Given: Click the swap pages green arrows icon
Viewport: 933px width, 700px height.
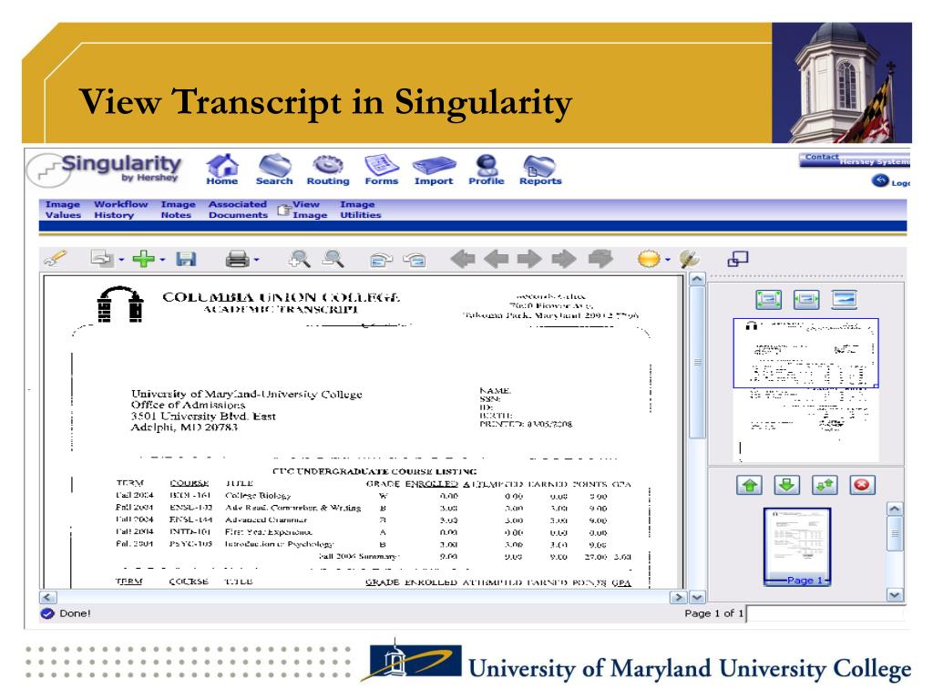Looking at the screenshot, I should click(x=825, y=485).
